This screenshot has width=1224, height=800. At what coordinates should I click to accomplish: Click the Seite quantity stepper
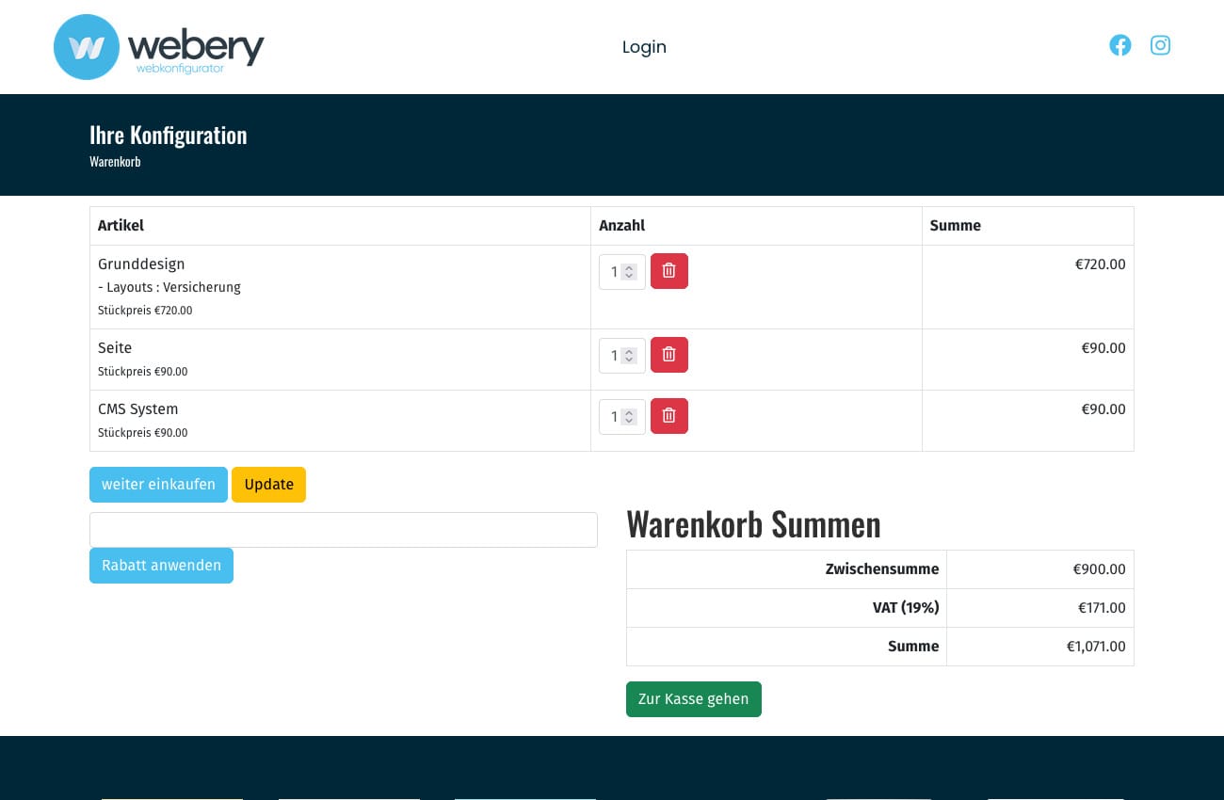(x=622, y=356)
